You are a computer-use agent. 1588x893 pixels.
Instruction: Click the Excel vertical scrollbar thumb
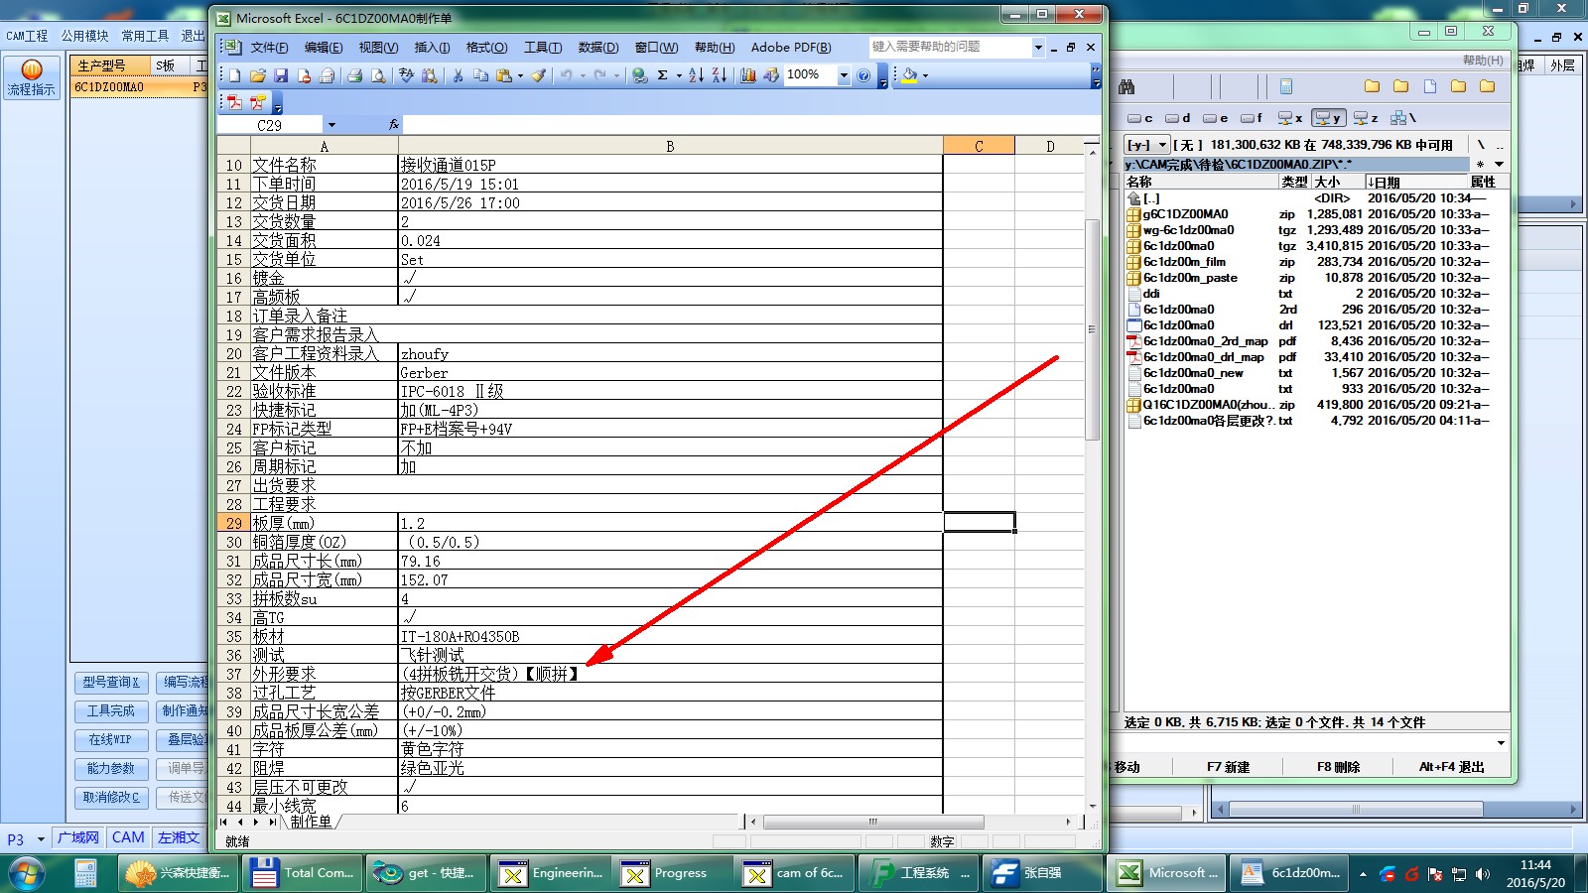(x=1092, y=329)
